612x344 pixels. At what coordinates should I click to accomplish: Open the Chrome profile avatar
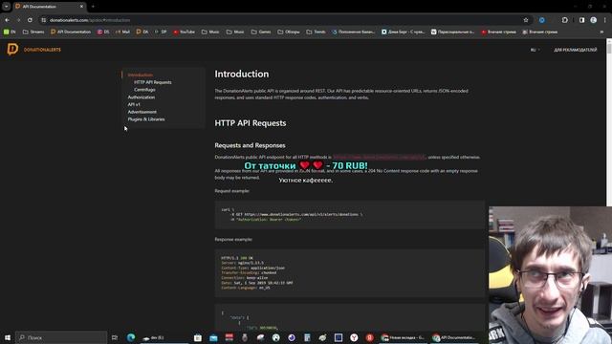pyautogui.click(x=593, y=20)
